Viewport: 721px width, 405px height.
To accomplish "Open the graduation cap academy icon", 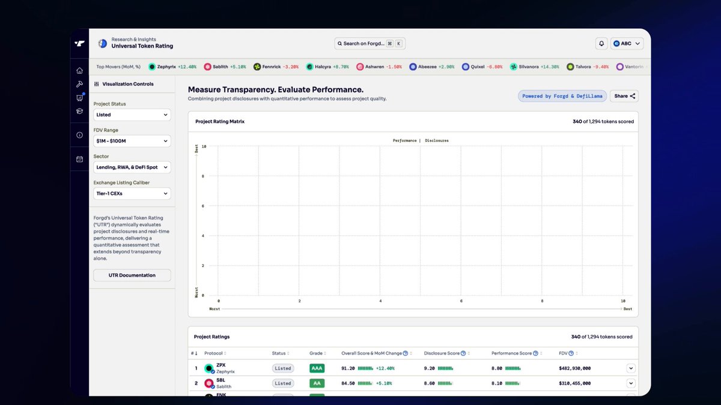I will tap(79, 111).
